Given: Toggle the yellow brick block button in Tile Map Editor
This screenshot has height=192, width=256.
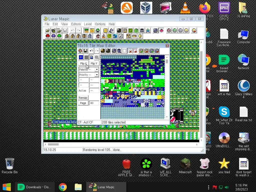Looking at the screenshot, I should pyautogui.click(x=103, y=51).
